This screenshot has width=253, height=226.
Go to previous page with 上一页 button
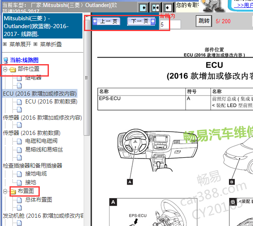click(x=106, y=21)
